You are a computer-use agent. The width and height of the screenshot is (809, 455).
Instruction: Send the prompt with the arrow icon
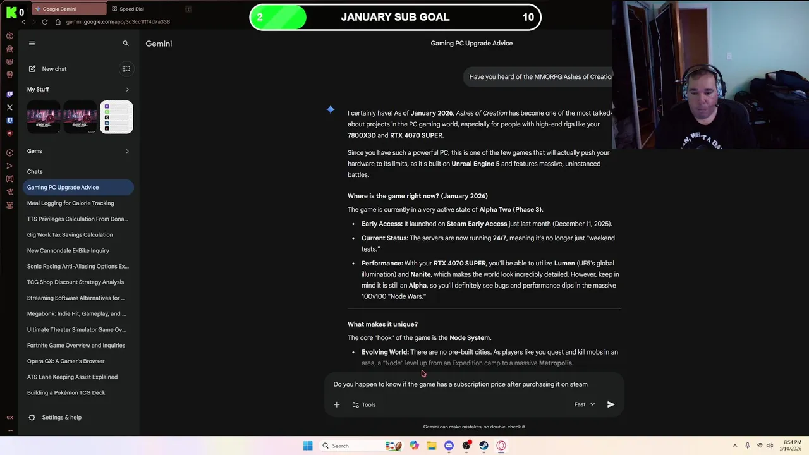[x=611, y=404]
